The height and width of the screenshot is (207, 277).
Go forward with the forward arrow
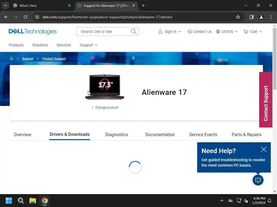click(16, 17)
